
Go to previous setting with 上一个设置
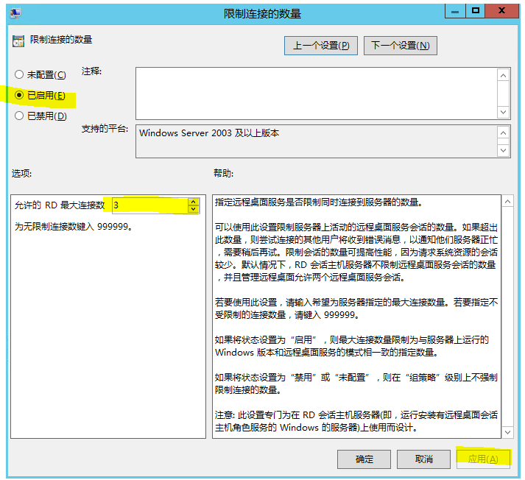pos(321,46)
